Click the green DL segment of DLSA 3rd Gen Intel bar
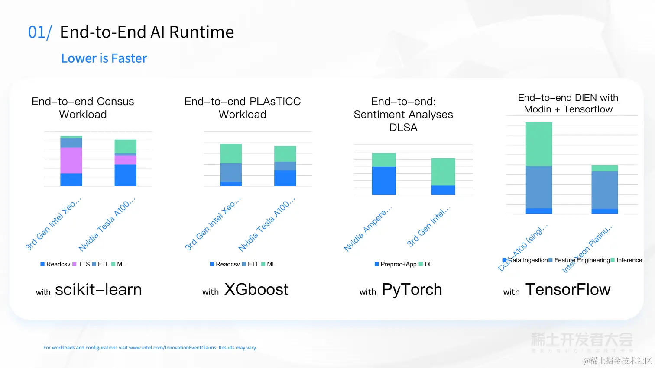The height and width of the screenshot is (368, 655). [443, 172]
